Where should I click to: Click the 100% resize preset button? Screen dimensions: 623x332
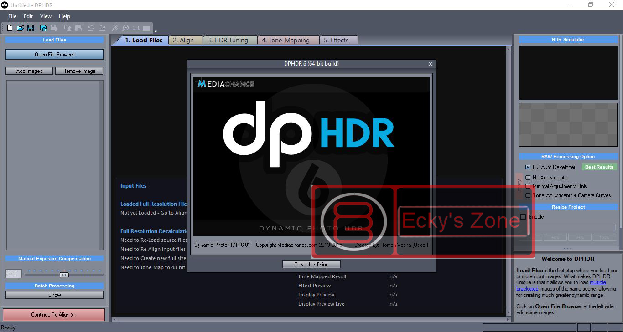click(604, 237)
